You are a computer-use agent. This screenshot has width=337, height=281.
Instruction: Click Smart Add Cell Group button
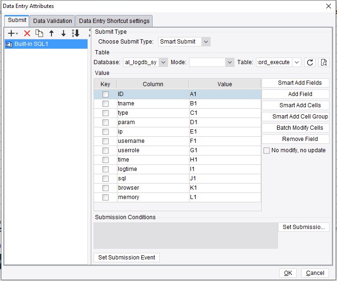[x=295, y=117]
